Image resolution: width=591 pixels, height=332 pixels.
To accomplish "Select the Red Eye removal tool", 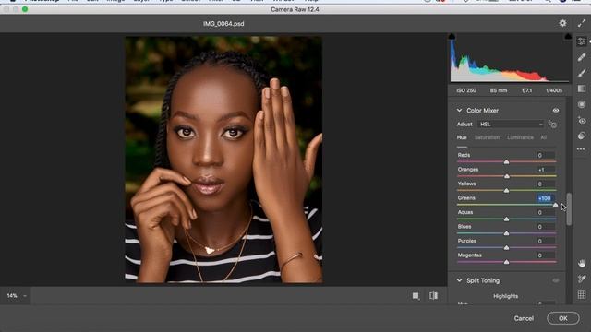I will click(582, 121).
